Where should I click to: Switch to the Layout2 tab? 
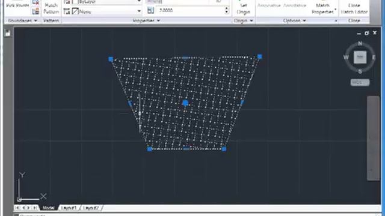(x=91, y=208)
